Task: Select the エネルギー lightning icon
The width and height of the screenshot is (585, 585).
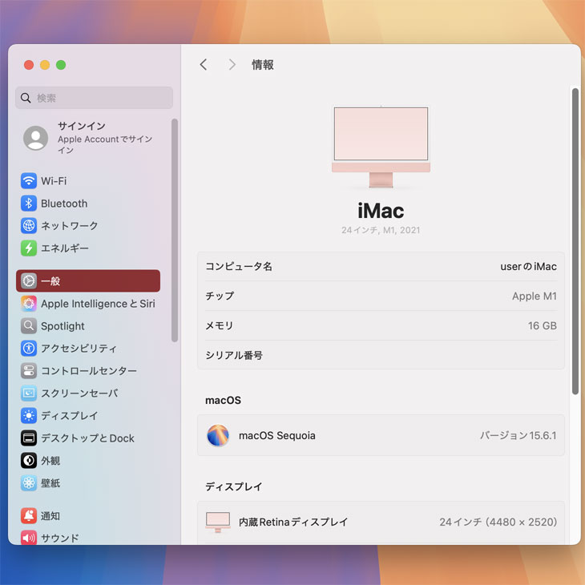Action: tap(29, 248)
